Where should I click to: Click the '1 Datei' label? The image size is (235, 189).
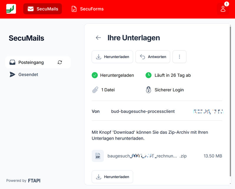tap(108, 90)
